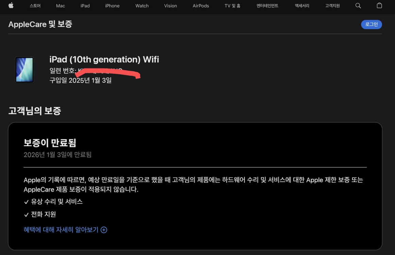
Task: Open the 액세서리 menu item
Action: point(302,5)
